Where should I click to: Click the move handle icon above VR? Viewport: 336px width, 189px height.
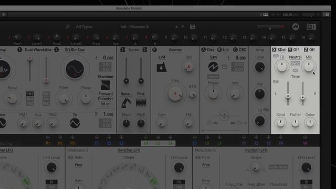pos(305,137)
